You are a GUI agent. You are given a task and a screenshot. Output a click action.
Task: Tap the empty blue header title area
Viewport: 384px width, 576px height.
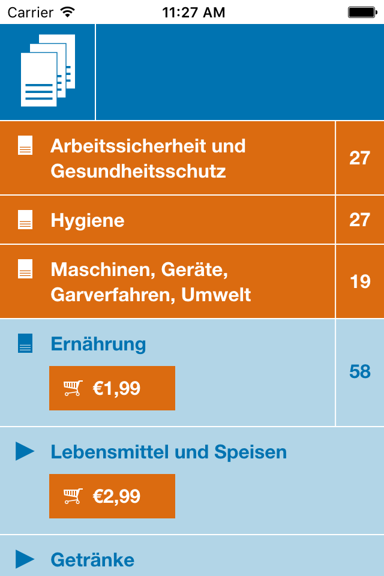[x=240, y=72]
